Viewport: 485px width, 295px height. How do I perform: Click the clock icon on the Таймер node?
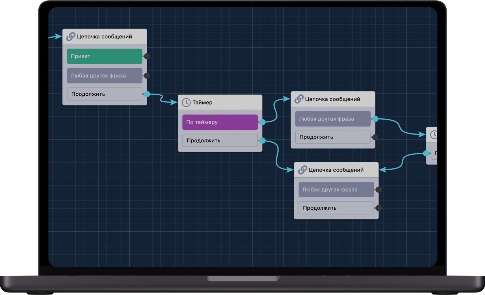click(186, 102)
